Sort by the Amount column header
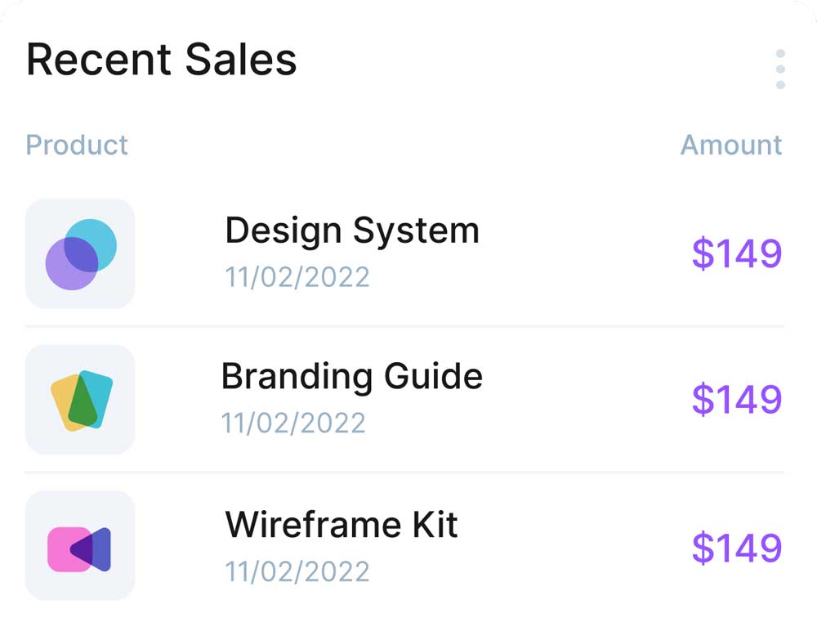Screen dimensions: 817x636 [x=731, y=145]
